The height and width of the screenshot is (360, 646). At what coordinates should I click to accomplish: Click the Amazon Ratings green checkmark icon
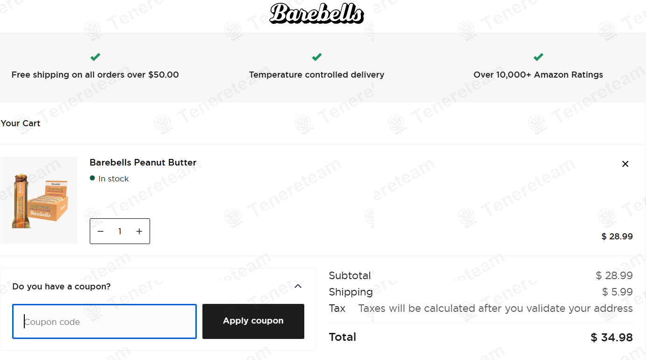538,57
